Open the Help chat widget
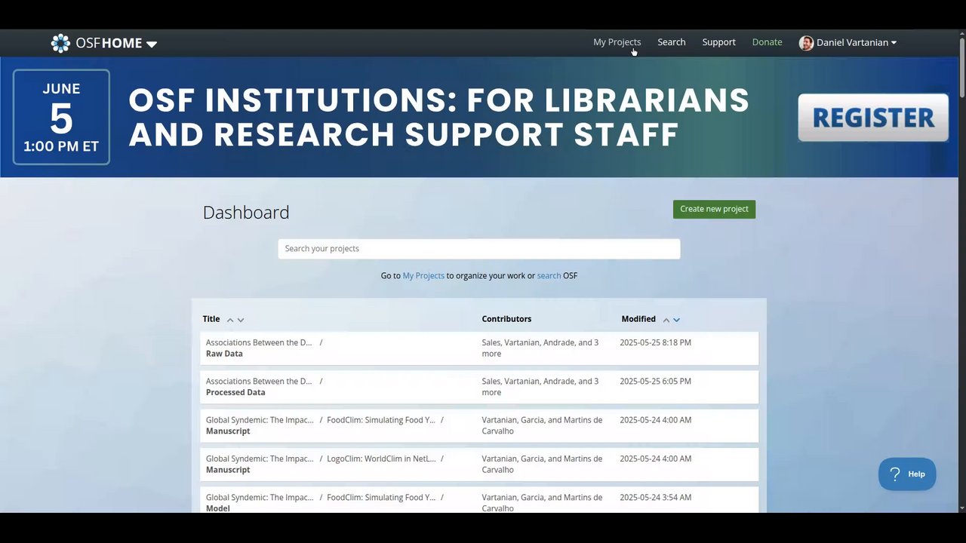 tap(907, 474)
